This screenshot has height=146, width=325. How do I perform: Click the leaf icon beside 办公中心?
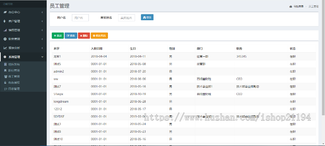[x=5, y=12]
